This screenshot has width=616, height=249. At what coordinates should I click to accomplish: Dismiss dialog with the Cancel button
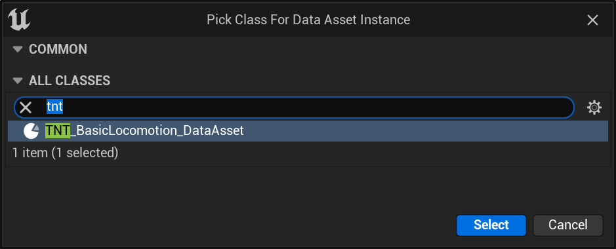(567, 225)
